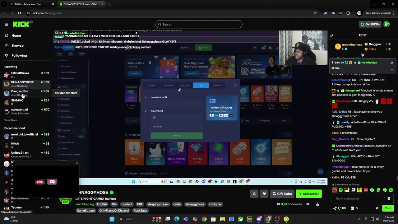Image resolution: width=398 pixels, height=224 pixels.
Task: Go back in browser
Action: click(4, 13)
